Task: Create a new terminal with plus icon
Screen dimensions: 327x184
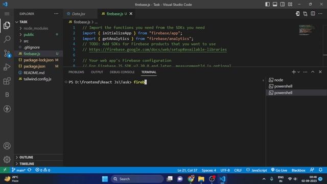Action: pos(294,72)
